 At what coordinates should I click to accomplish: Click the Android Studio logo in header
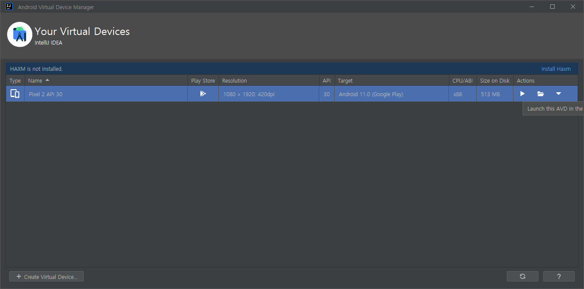pyautogui.click(x=20, y=34)
